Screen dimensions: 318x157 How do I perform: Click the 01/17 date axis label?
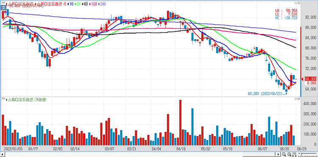click(33, 149)
